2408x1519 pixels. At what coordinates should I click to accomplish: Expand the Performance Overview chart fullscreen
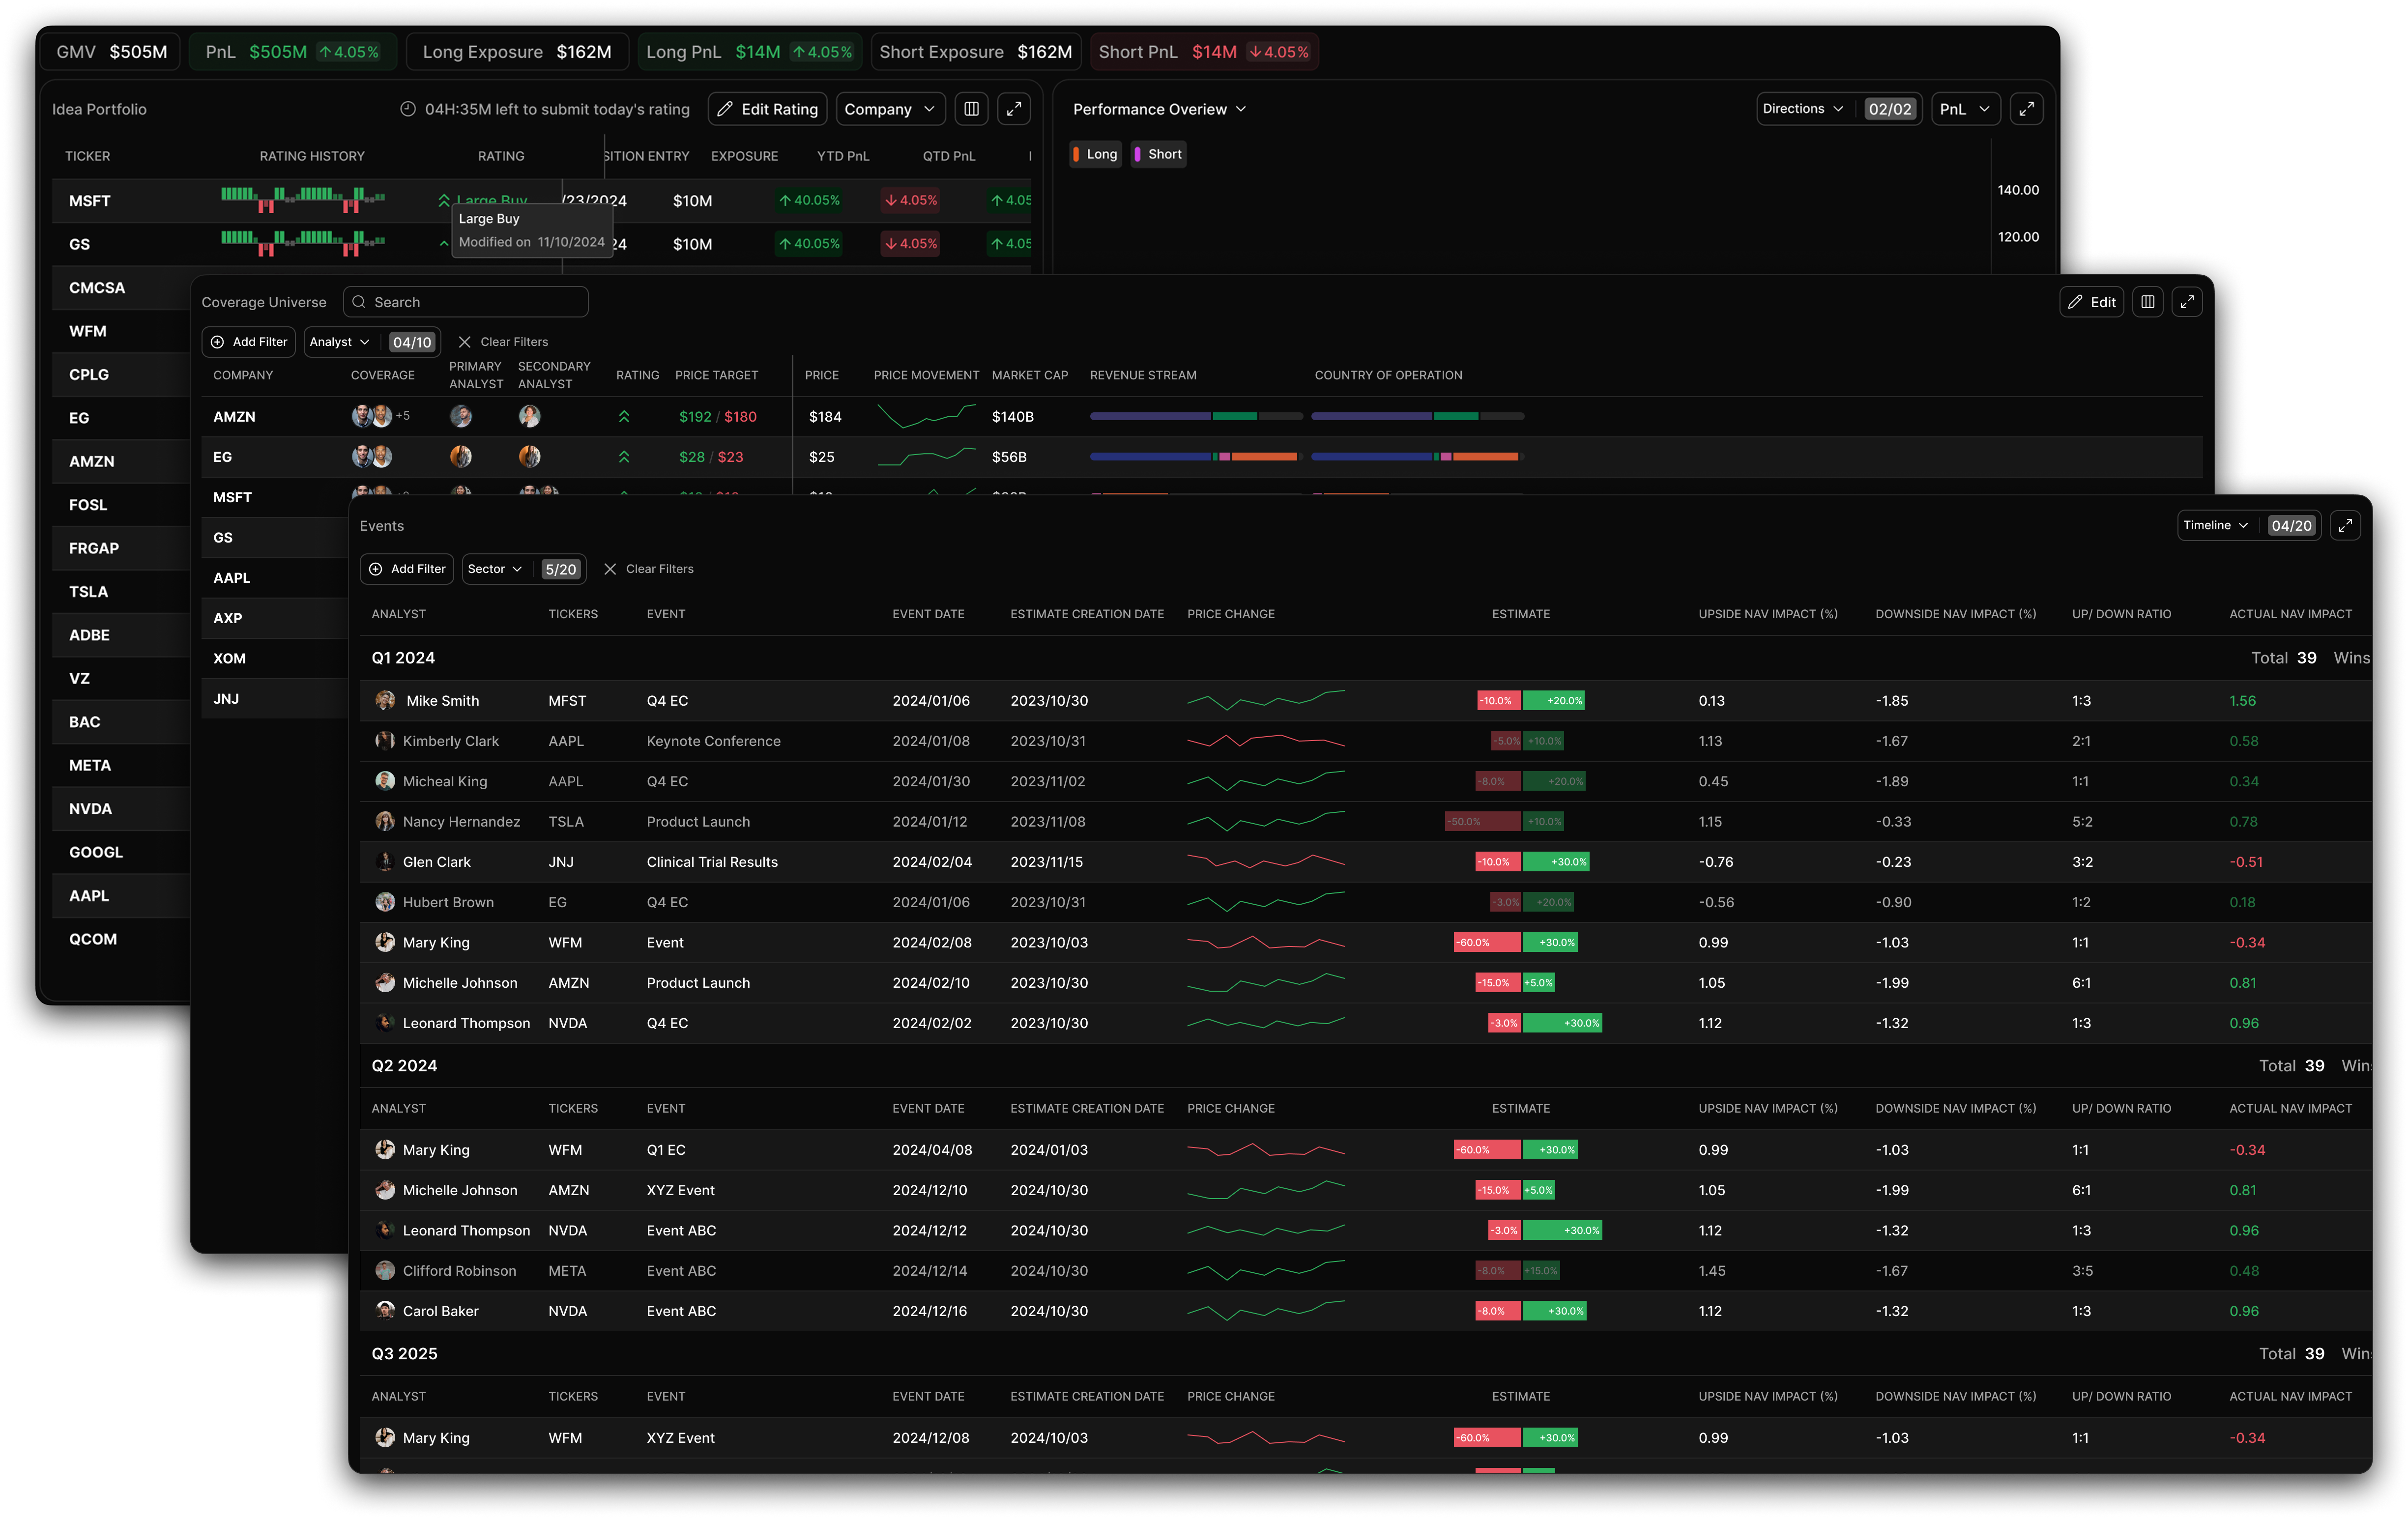coord(2026,109)
